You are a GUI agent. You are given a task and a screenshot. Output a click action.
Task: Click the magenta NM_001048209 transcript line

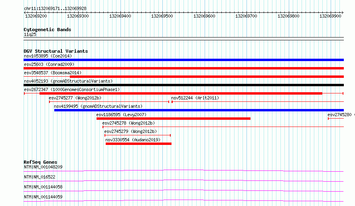point(183,170)
